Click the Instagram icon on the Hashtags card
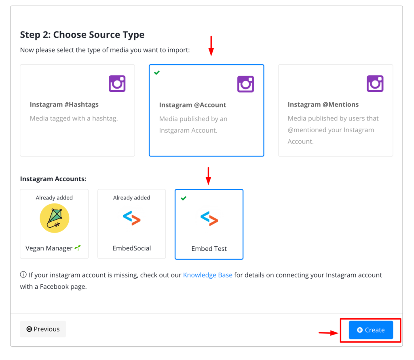 (117, 83)
